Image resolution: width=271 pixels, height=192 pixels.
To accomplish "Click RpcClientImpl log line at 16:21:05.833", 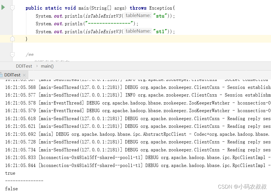I will click(x=138, y=158).
